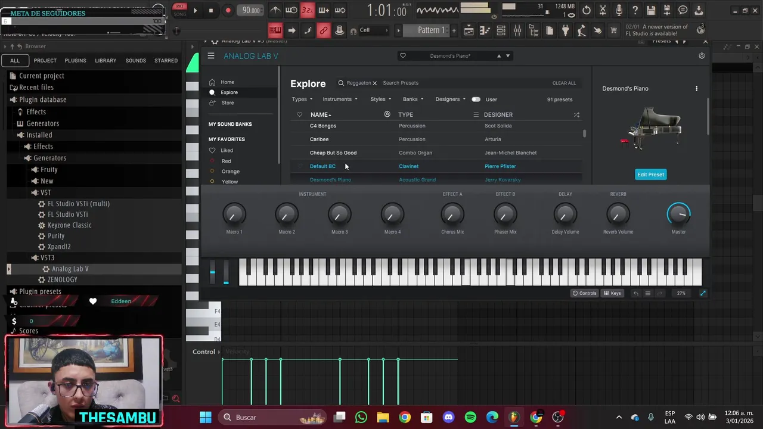Viewport: 763px width, 429px height.
Task: Click the Master volume knob
Action: pos(678,214)
